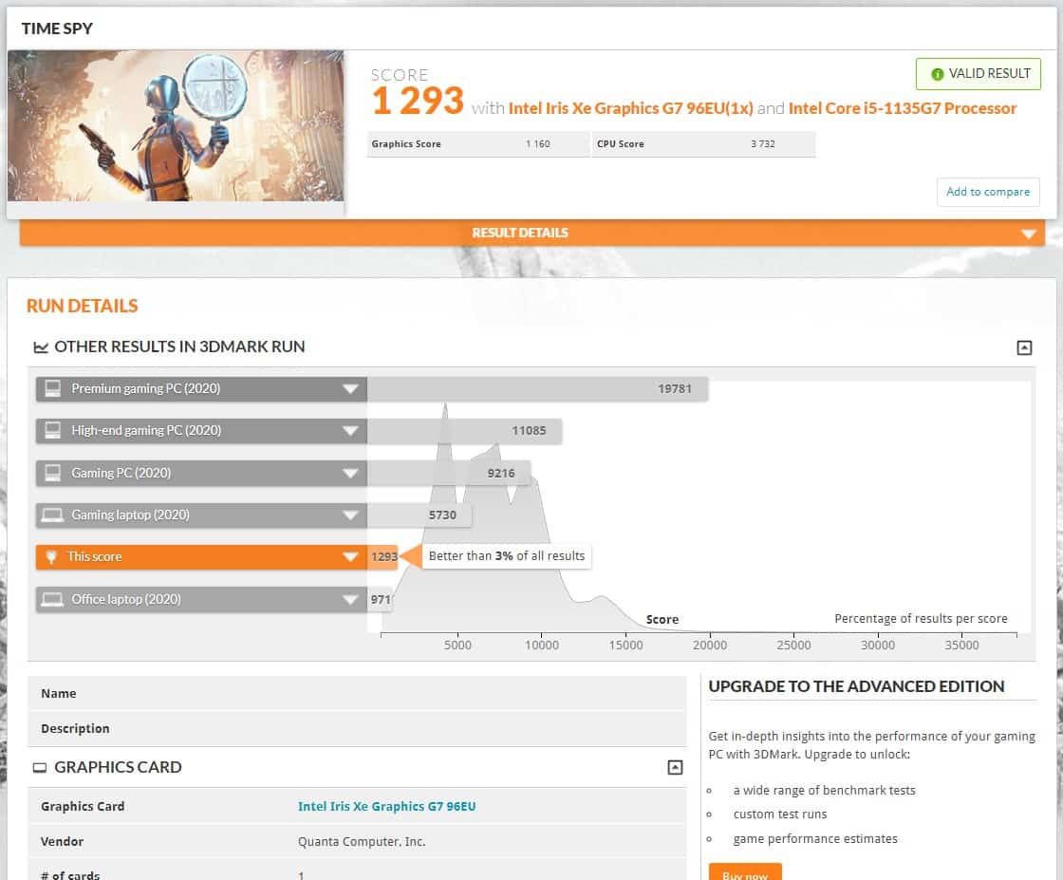Image resolution: width=1063 pixels, height=880 pixels.
Task: Open Intel Iris Xe Graphics G7 96EU(1x) score link
Action: click(630, 108)
